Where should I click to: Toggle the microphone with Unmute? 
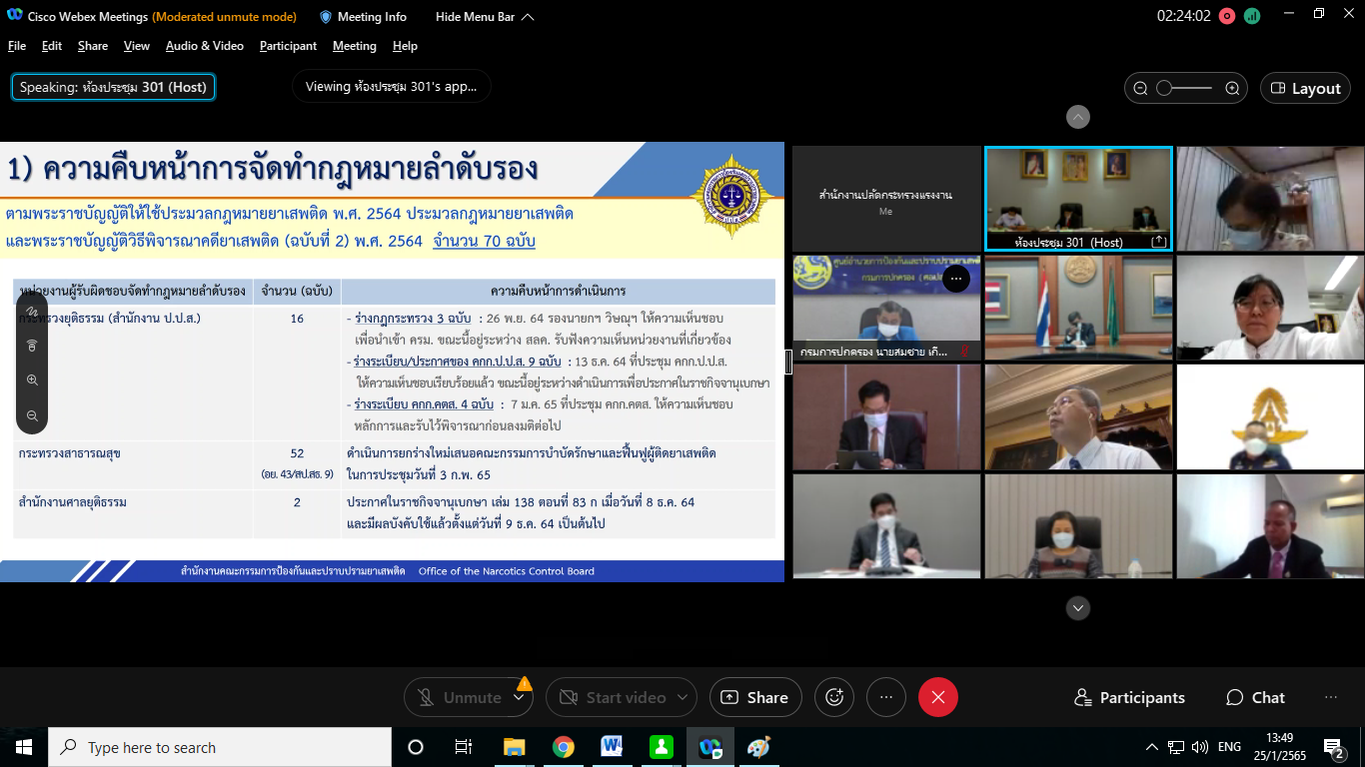pos(459,697)
